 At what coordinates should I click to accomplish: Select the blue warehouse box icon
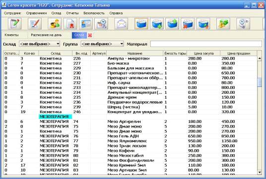point(141,24)
